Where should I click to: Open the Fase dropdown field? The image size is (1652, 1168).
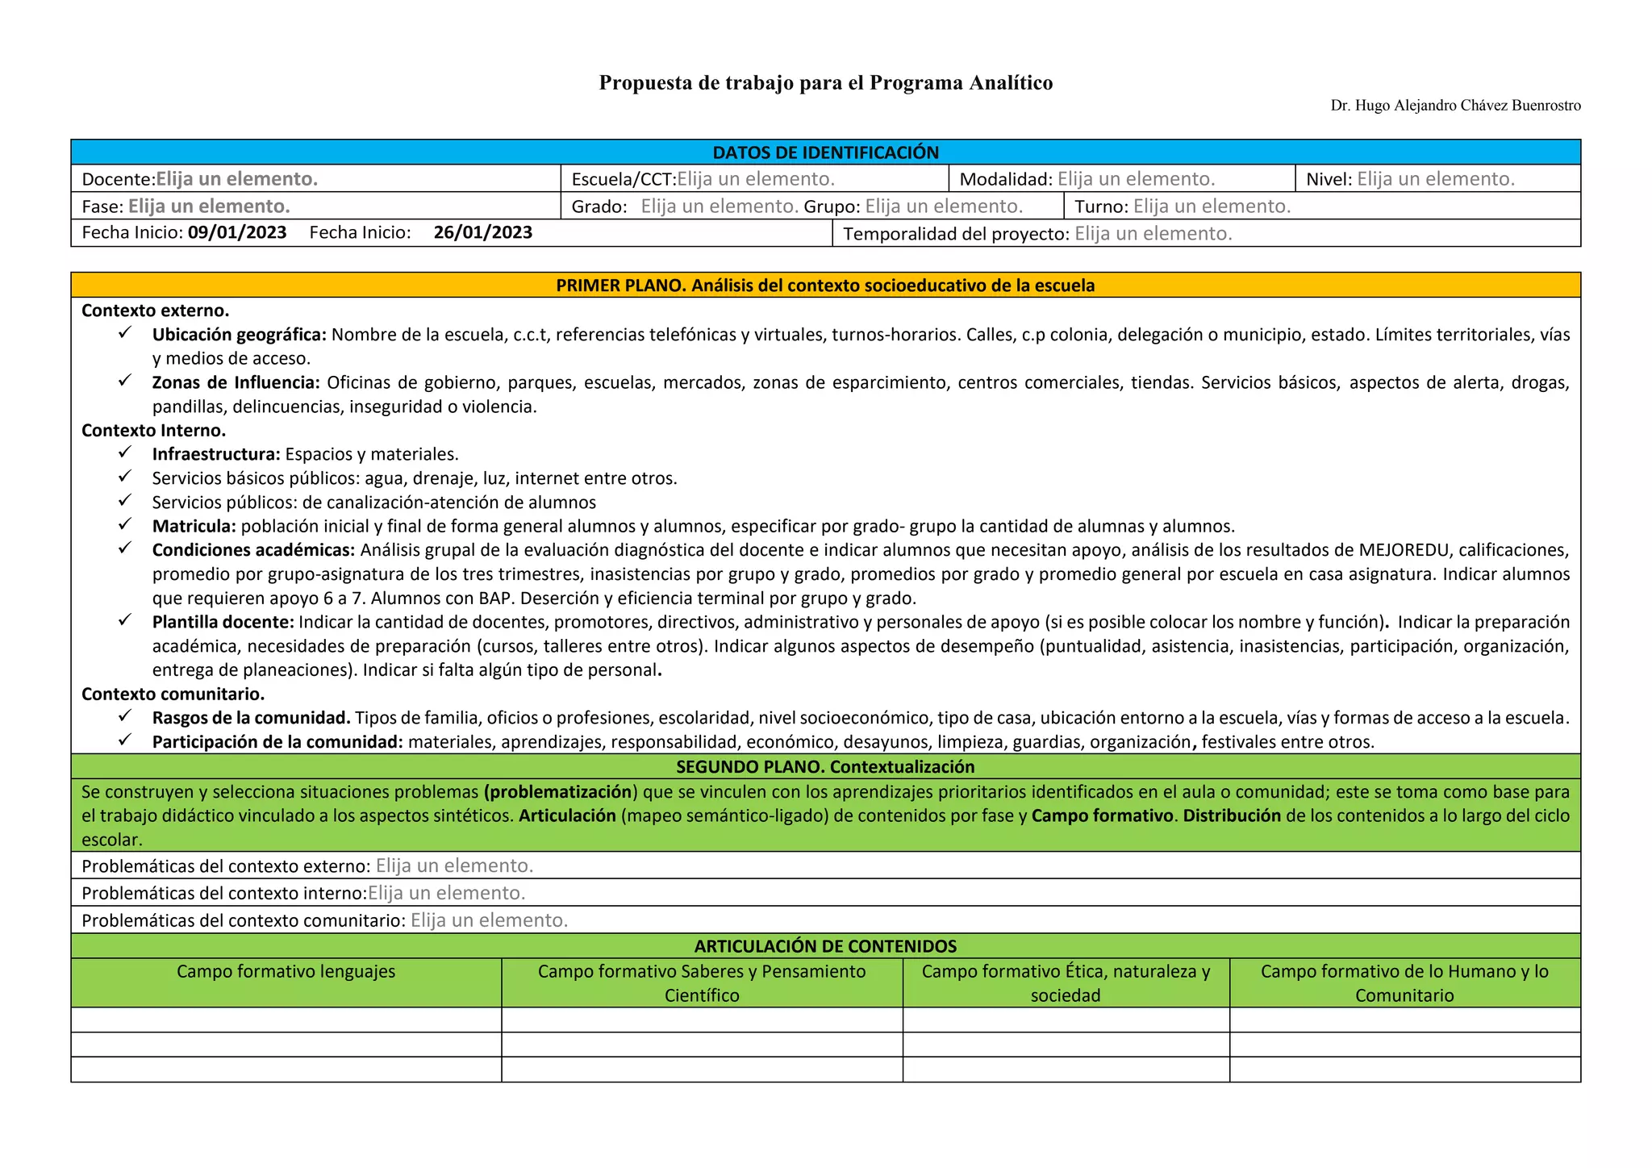(x=209, y=206)
